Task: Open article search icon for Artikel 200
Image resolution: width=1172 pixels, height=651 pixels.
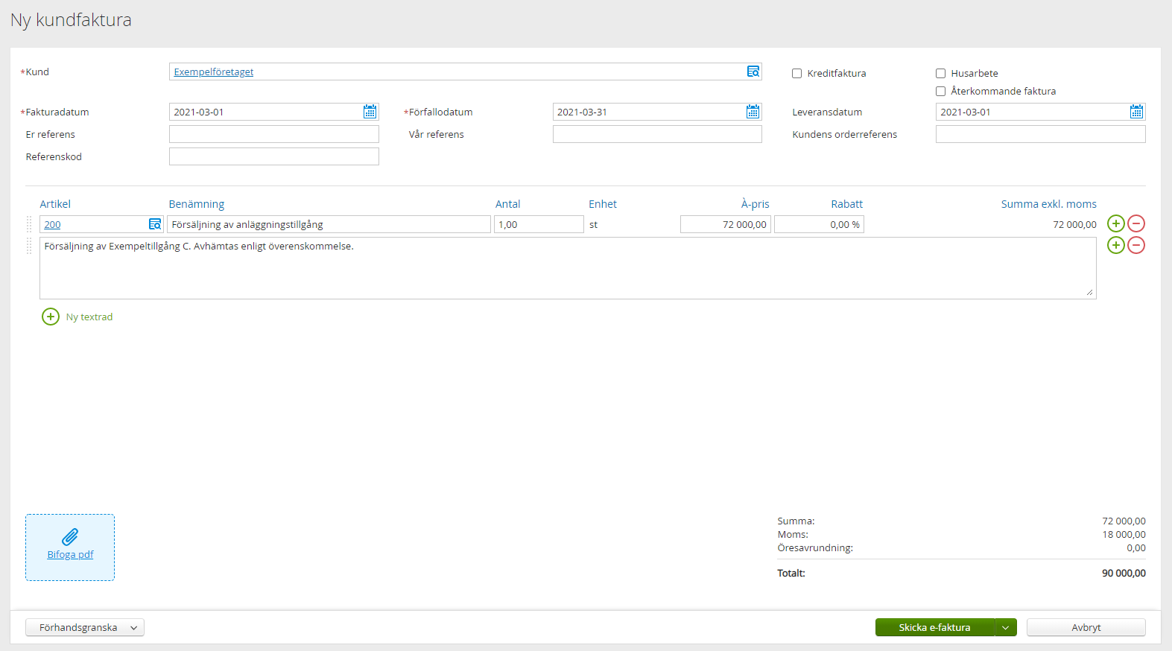Action: [x=155, y=224]
